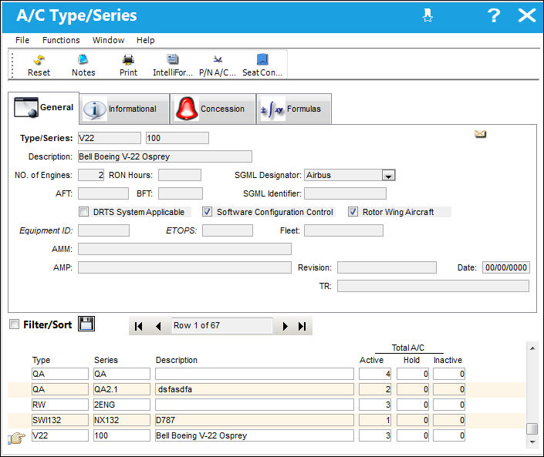Screen dimensions: 544x457
Task: Select the SWI132 type cell
Action: click(60, 420)
